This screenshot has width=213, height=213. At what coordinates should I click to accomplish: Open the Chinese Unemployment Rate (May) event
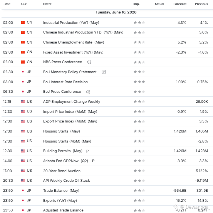[x=74, y=42]
